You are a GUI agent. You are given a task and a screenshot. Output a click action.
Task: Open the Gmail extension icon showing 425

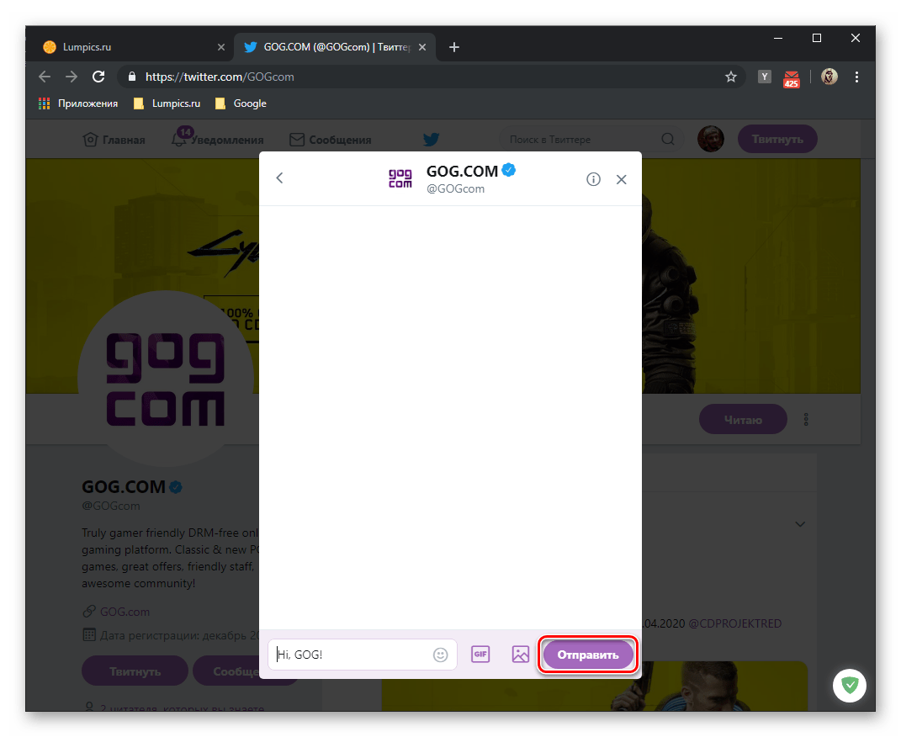tap(792, 77)
